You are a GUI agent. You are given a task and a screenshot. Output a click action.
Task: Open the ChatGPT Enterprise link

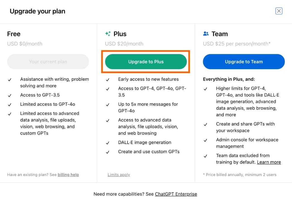tap(176, 194)
